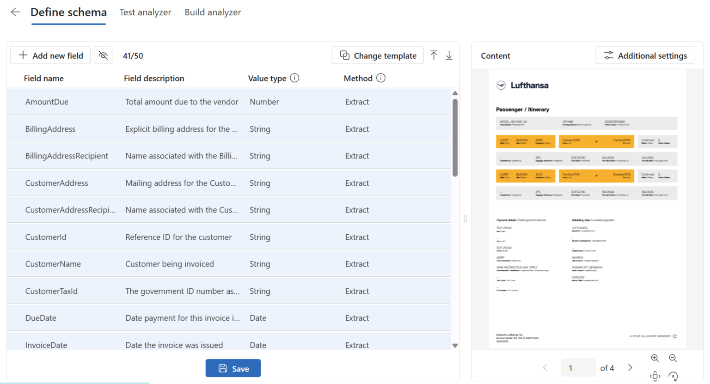This screenshot has height=384, width=710.
Task: Rotate the document preview
Action: [673, 376]
